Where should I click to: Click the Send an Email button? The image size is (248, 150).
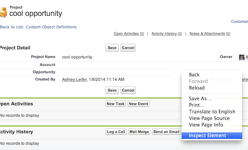pyautogui.click(x=166, y=132)
